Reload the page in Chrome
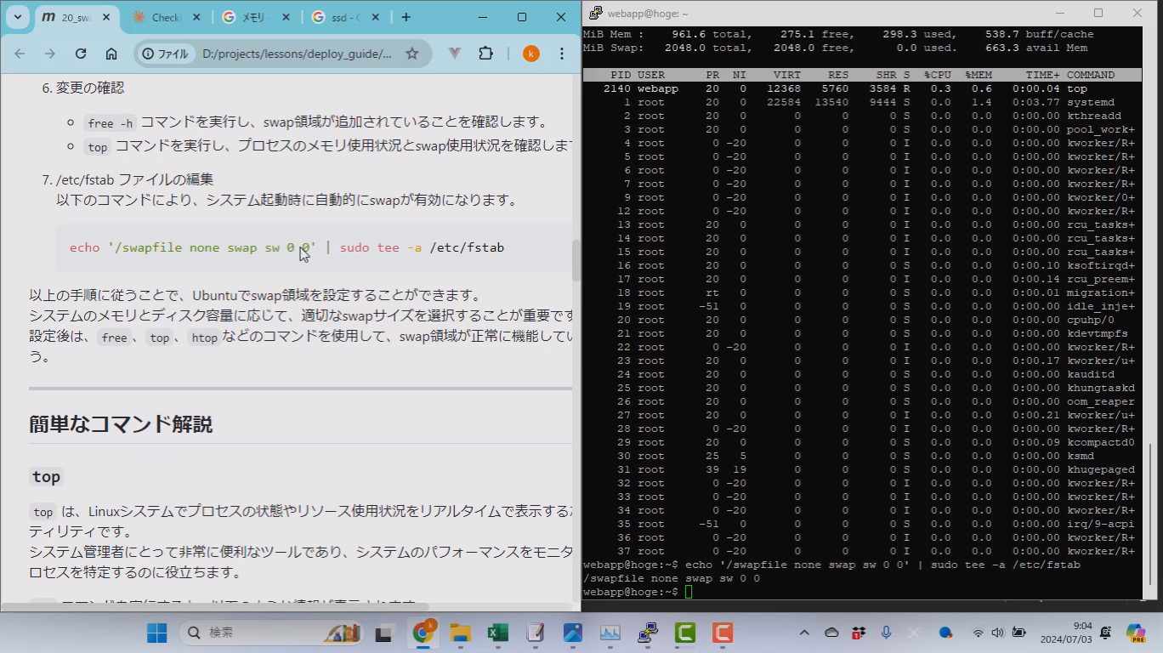 (81, 54)
